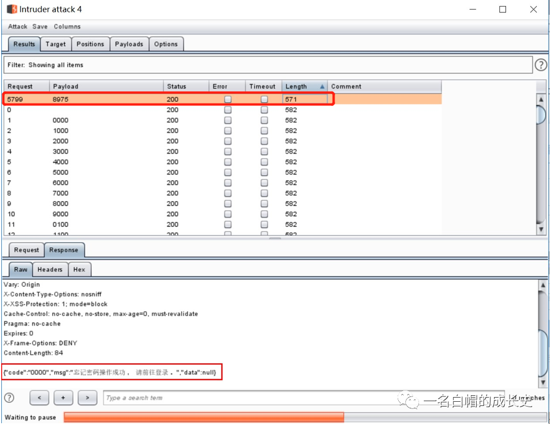Click the Vary: Origin header line
The image size is (550, 425).
(x=22, y=285)
